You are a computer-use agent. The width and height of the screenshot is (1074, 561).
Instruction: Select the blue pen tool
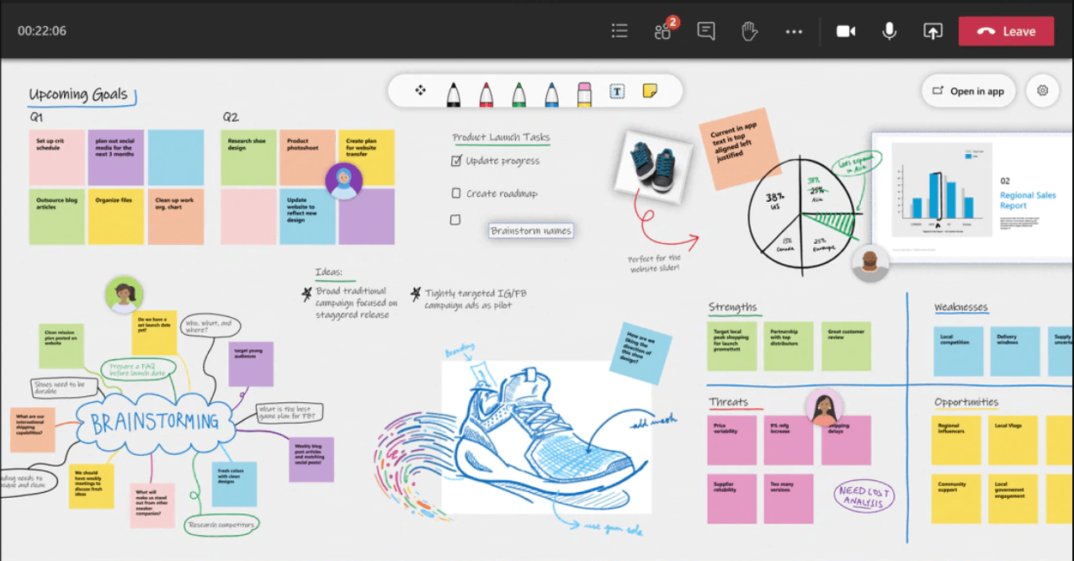[551, 90]
